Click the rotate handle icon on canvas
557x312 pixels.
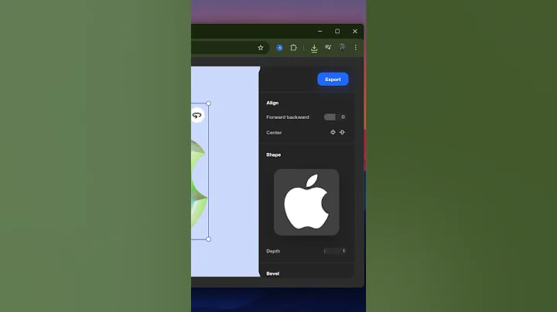(x=196, y=115)
